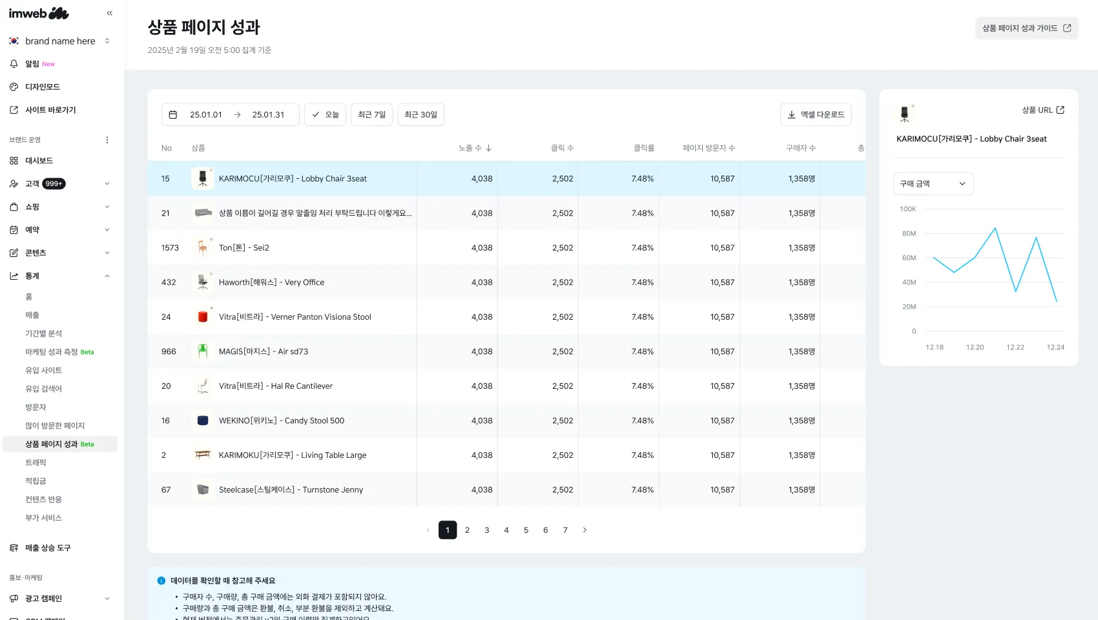This screenshot has width=1098, height=620.
Task: Go to previous page arrow
Action: pos(428,530)
